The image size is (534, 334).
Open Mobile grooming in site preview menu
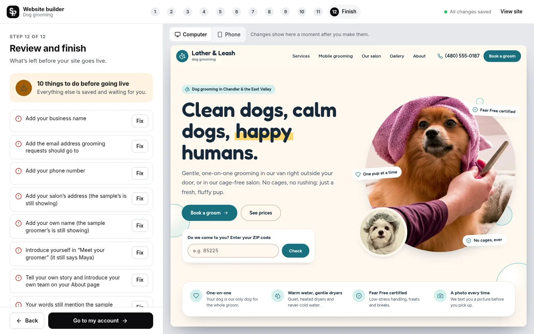[x=336, y=56]
